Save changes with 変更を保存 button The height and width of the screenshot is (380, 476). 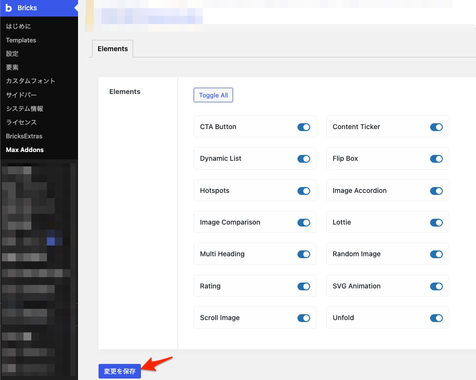click(119, 371)
